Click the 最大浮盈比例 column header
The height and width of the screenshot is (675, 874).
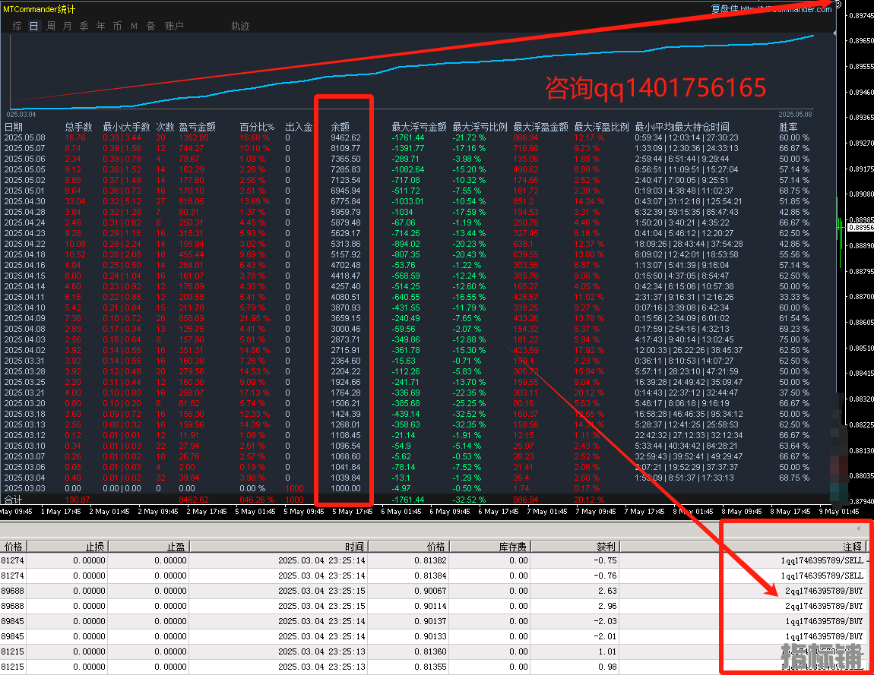click(x=601, y=127)
